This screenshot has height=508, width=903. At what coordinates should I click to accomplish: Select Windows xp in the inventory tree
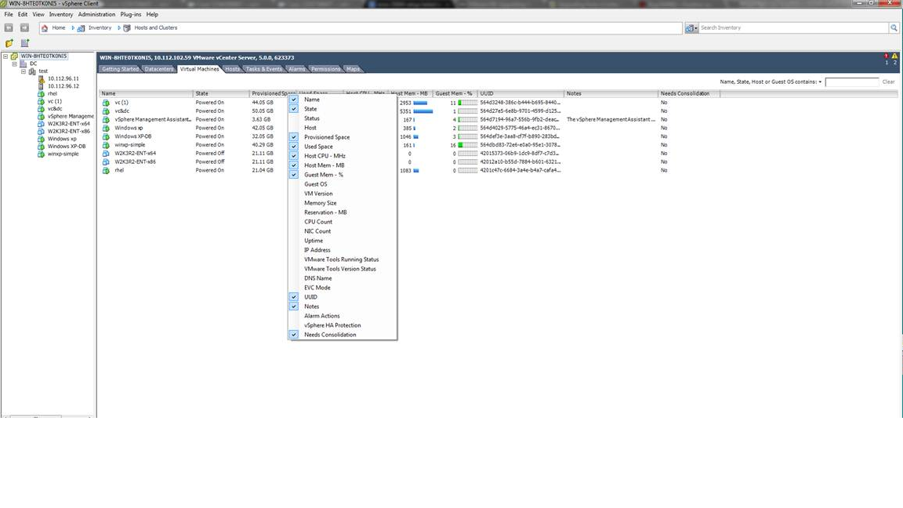pyautogui.click(x=62, y=139)
